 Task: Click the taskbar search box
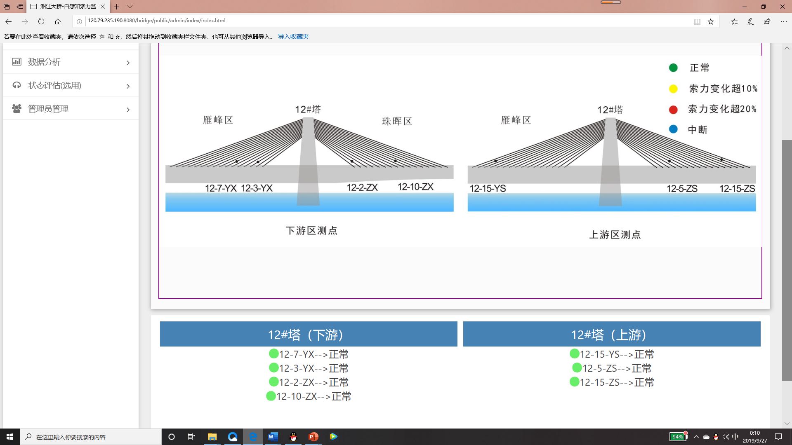coord(91,437)
